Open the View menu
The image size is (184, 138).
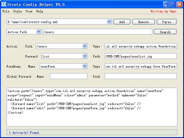coord(29,11)
